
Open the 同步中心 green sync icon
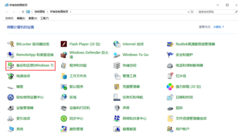pyautogui.click(x=64, y=119)
